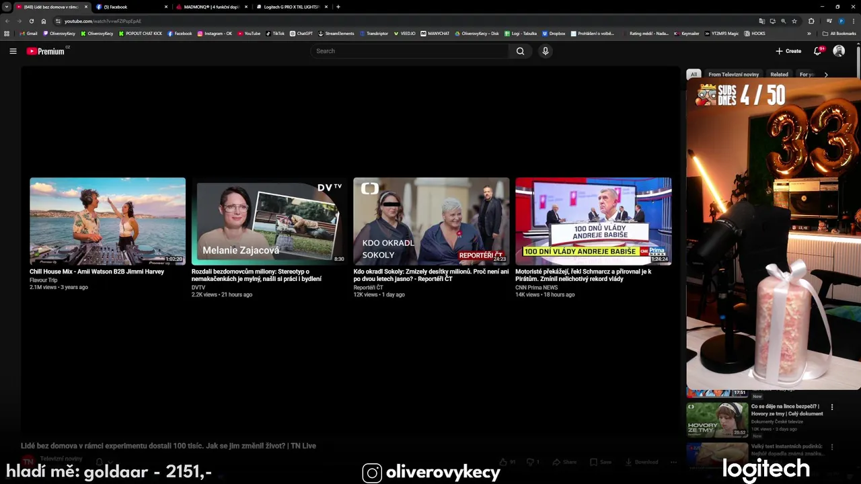The width and height of the screenshot is (861, 484).
Task: Open more actions three-dot under video
Action: [x=673, y=462]
